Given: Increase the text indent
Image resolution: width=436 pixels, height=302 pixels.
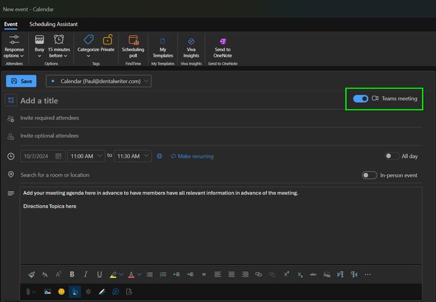Looking at the screenshot, I should coord(190,275).
